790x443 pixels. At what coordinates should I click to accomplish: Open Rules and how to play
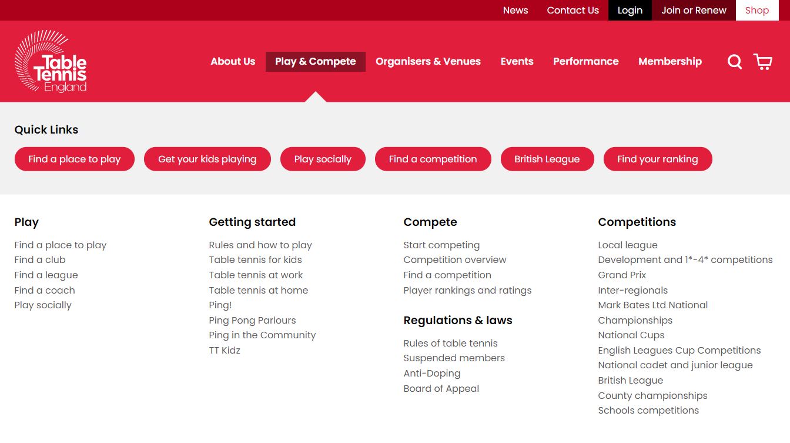click(260, 245)
